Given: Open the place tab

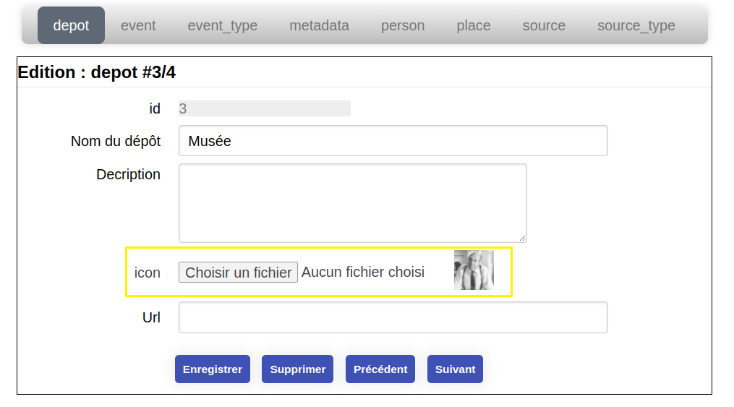Looking at the screenshot, I should coord(473,25).
